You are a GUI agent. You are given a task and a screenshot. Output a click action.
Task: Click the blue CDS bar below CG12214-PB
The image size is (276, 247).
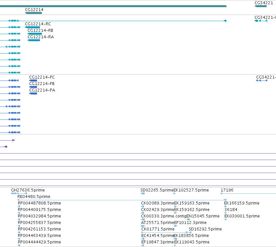[x=33, y=87]
